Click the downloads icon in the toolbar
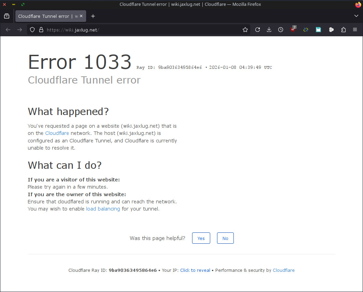Viewport: 363px width, 292px height. click(269, 29)
